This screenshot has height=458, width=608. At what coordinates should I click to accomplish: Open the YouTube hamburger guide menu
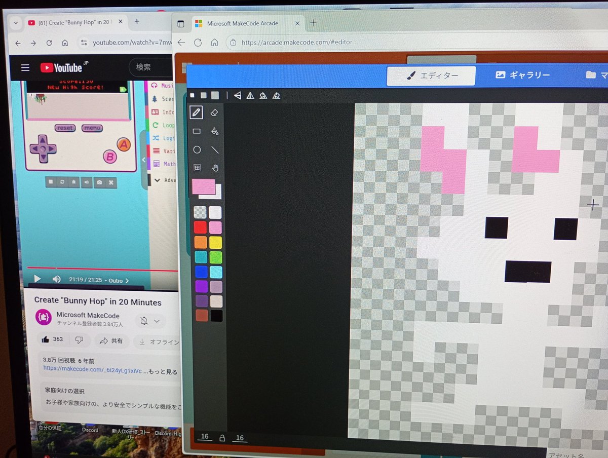pos(25,67)
